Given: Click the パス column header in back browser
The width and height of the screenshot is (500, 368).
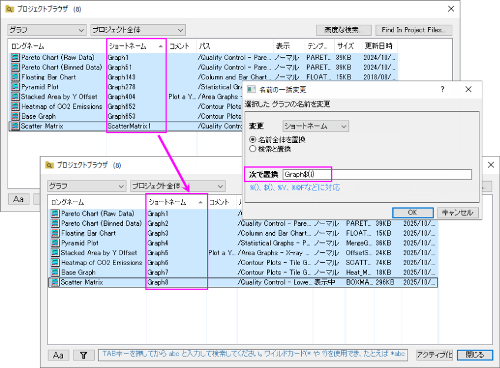Looking at the screenshot, I should pos(235,46).
